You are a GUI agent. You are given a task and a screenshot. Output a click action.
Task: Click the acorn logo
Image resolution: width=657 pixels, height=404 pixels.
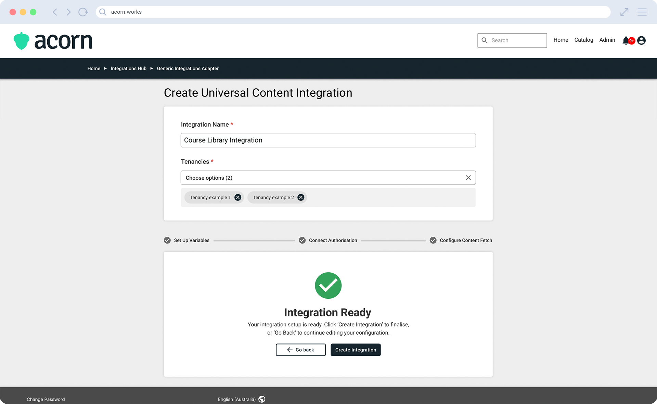click(x=53, y=41)
